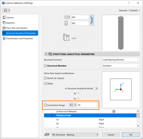This screenshot has width=143, height=139.
Task: Collapse the Structural Analytical Parameters section
Action: [x=46, y=54]
